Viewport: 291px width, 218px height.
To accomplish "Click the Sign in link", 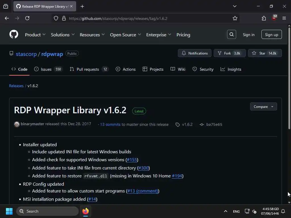I will pos(248,35).
